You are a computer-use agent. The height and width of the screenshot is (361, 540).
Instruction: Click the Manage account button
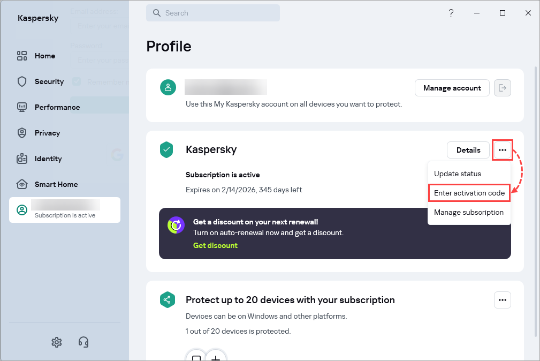(x=452, y=87)
